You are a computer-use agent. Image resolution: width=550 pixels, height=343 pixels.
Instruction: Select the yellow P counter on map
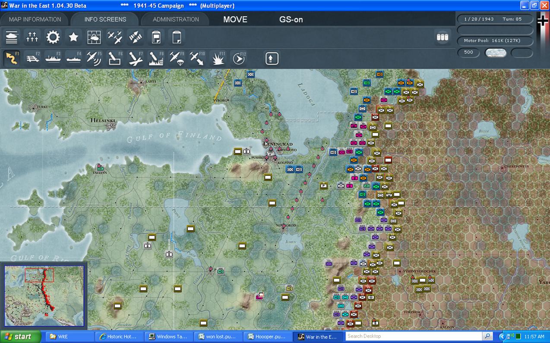click(x=323, y=186)
